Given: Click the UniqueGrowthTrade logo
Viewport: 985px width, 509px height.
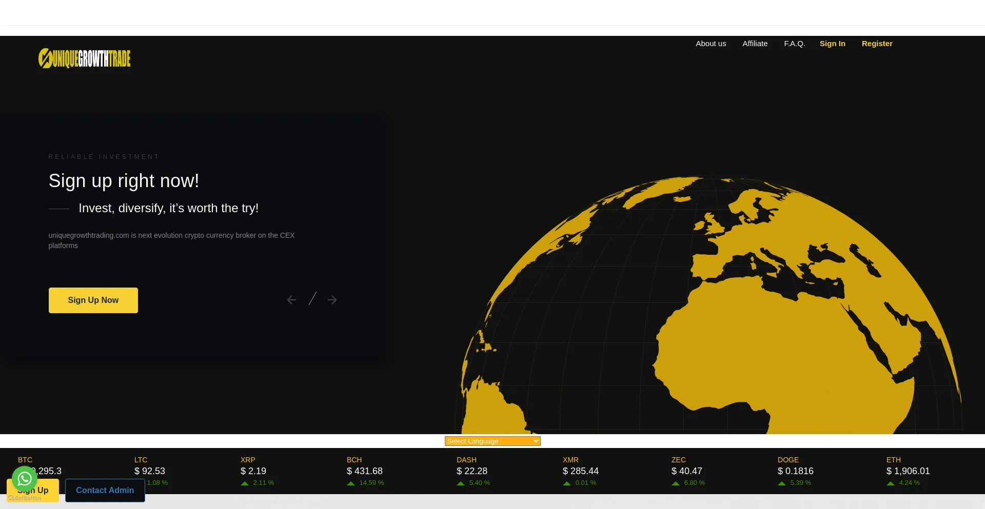Looking at the screenshot, I should click(x=85, y=58).
